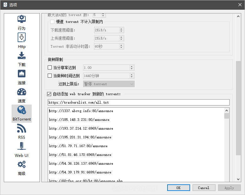Screen dimensions: 245x195
Task: Click tracker line http://54.39.179.91:6699/announce
Action: point(80,172)
